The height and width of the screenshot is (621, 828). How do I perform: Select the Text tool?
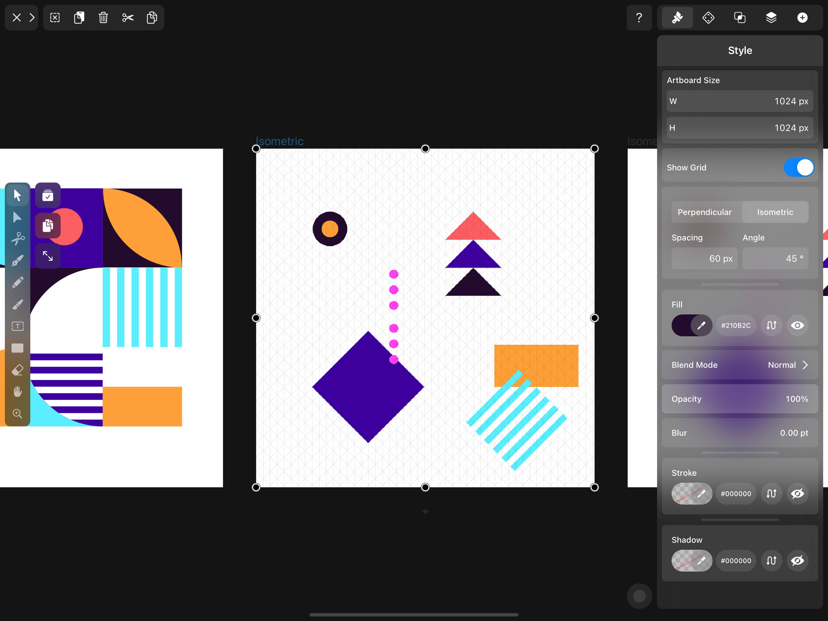(x=17, y=326)
